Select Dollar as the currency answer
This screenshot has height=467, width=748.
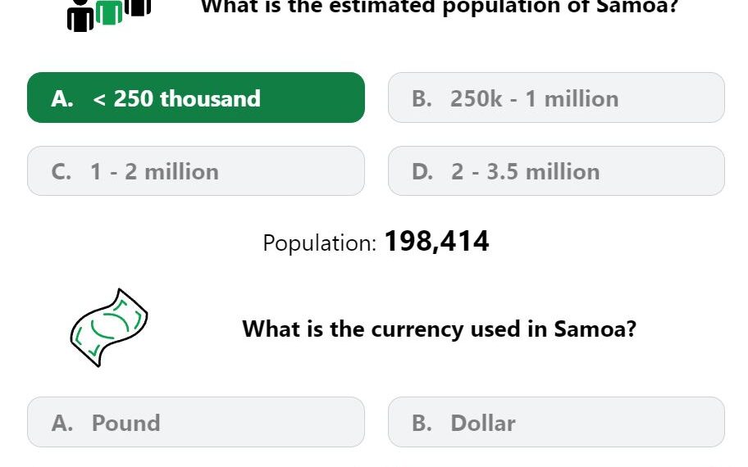click(x=556, y=422)
